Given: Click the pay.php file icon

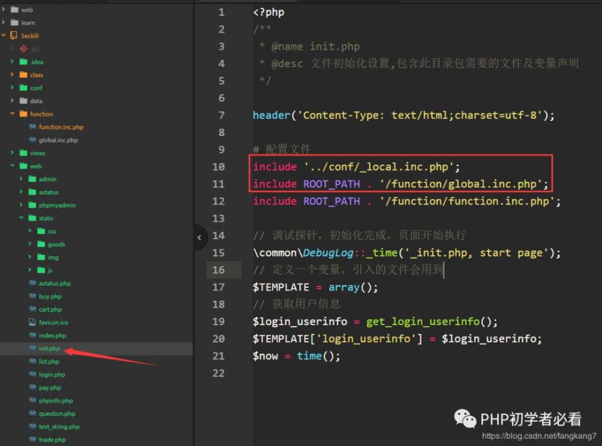Looking at the screenshot, I should point(33,388).
